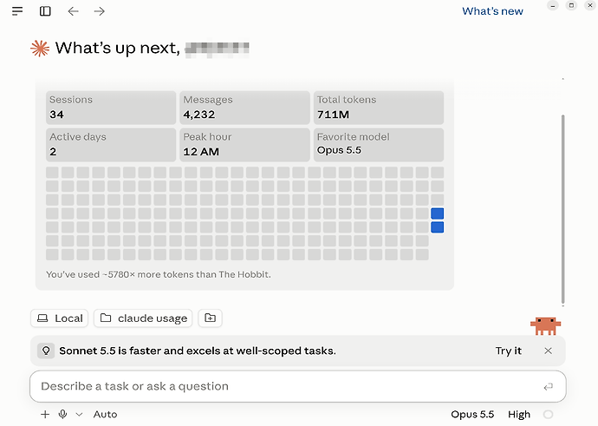Expand the chevron next to the microphone
This screenshot has height=426, width=598.
79,414
